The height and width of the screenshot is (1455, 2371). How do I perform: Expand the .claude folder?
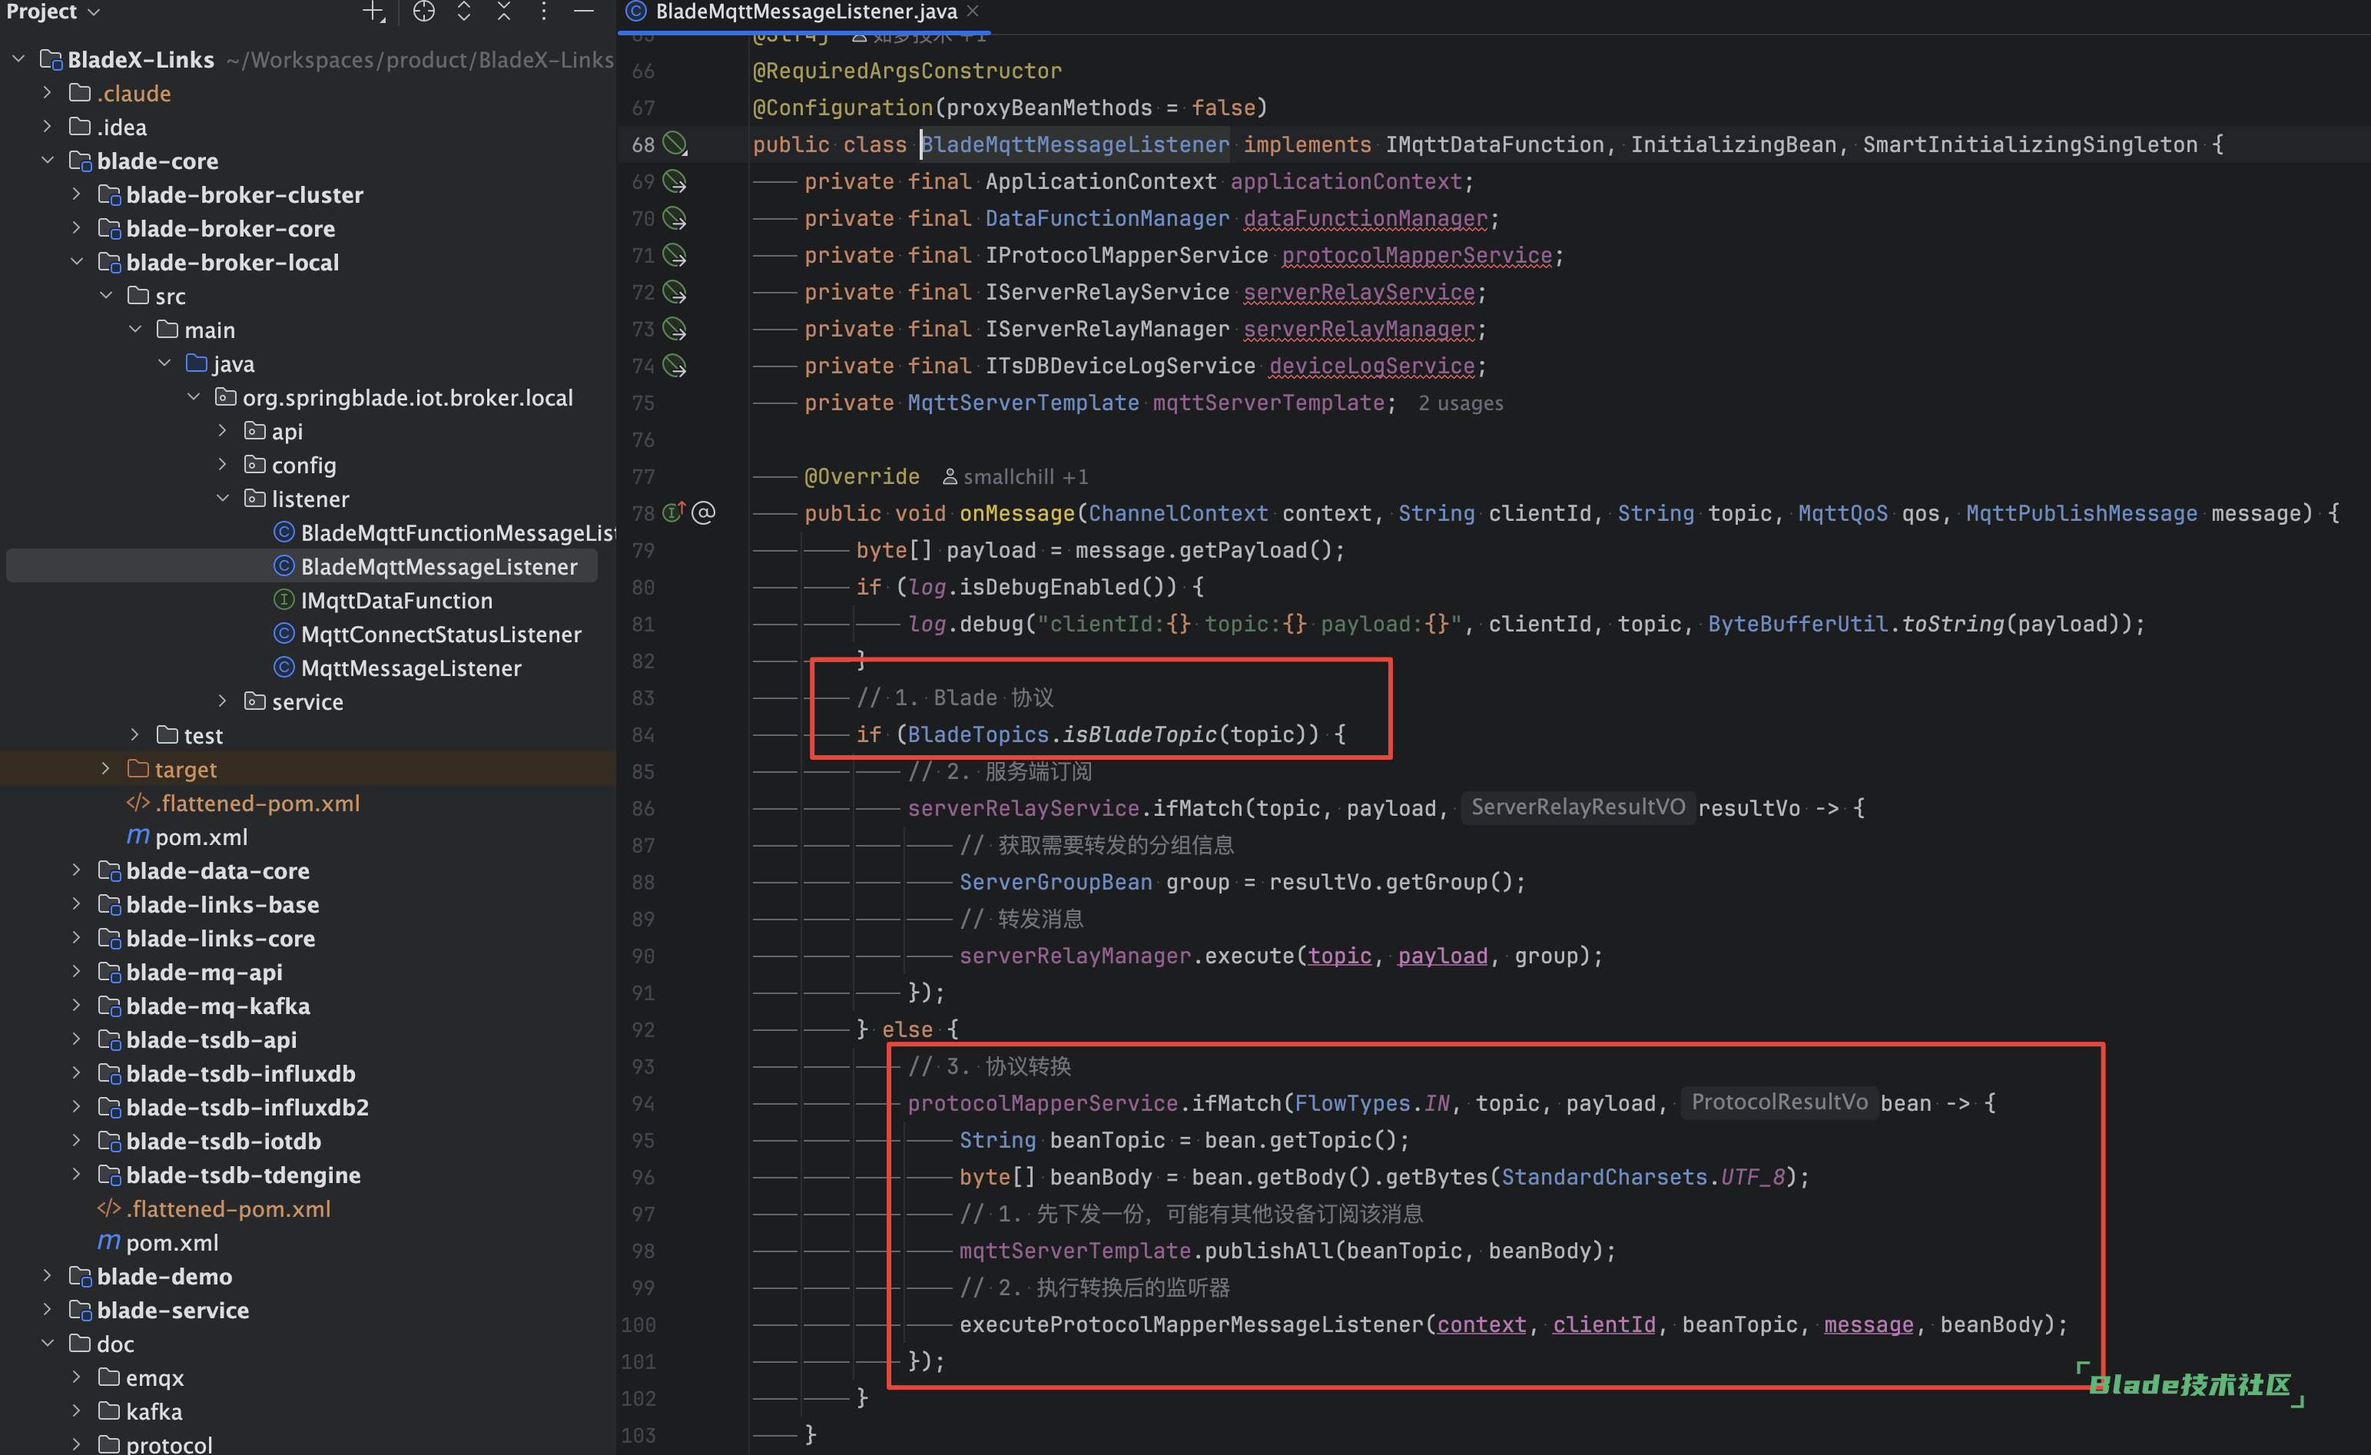[47, 94]
